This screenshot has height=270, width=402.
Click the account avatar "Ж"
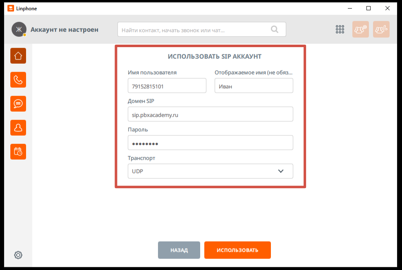click(x=19, y=29)
